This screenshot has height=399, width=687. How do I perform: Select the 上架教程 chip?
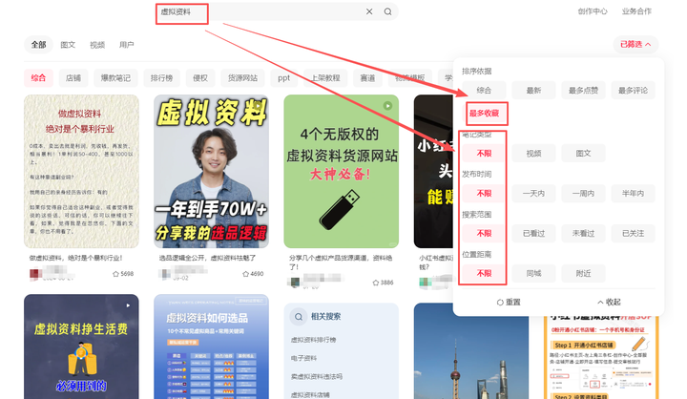[x=325, y=78]
